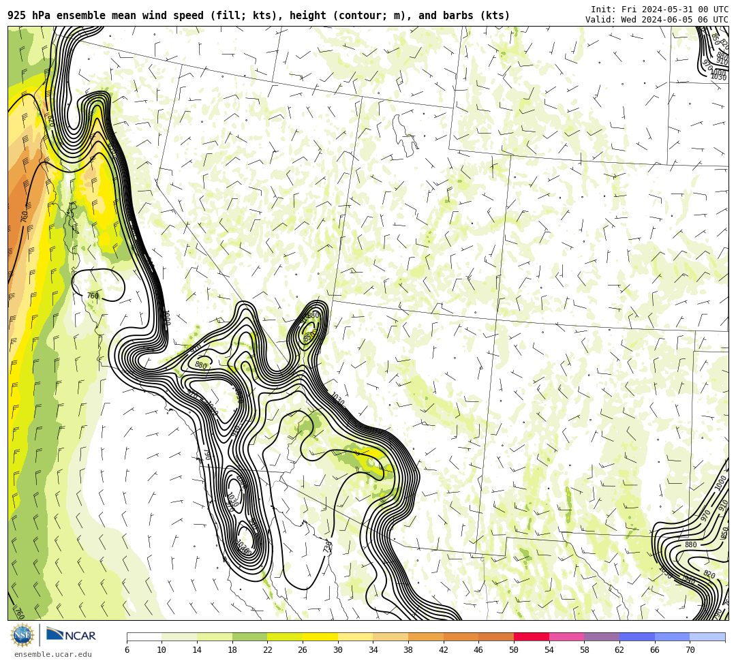
Task: Click the colorbar tick label 70
Action: [690, 650]
